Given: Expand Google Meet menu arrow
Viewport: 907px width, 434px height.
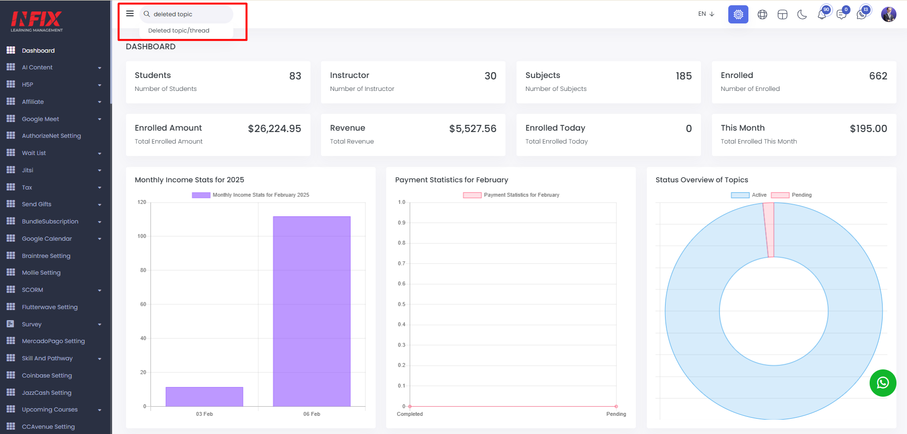Looking at the screenshot, I should click(100, 119).
